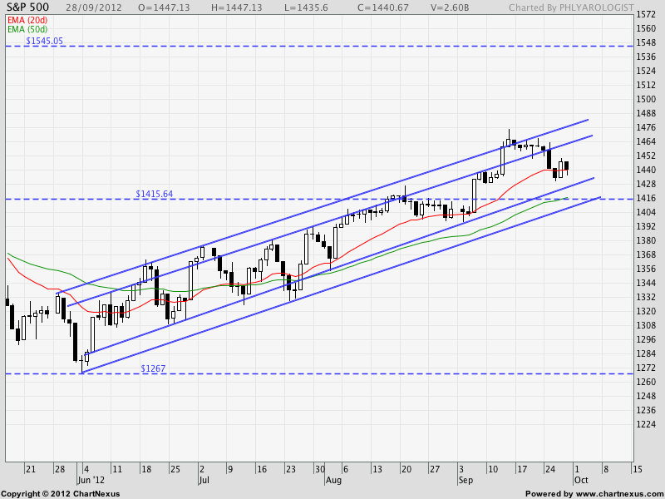The width and height of the screenshot is (665, 499).
Task: Click the $1545.05 resistance level label
Action: [44, 40]
